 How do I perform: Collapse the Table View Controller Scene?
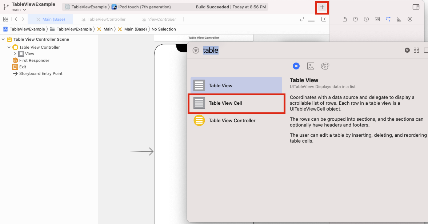tap(3, 39)
